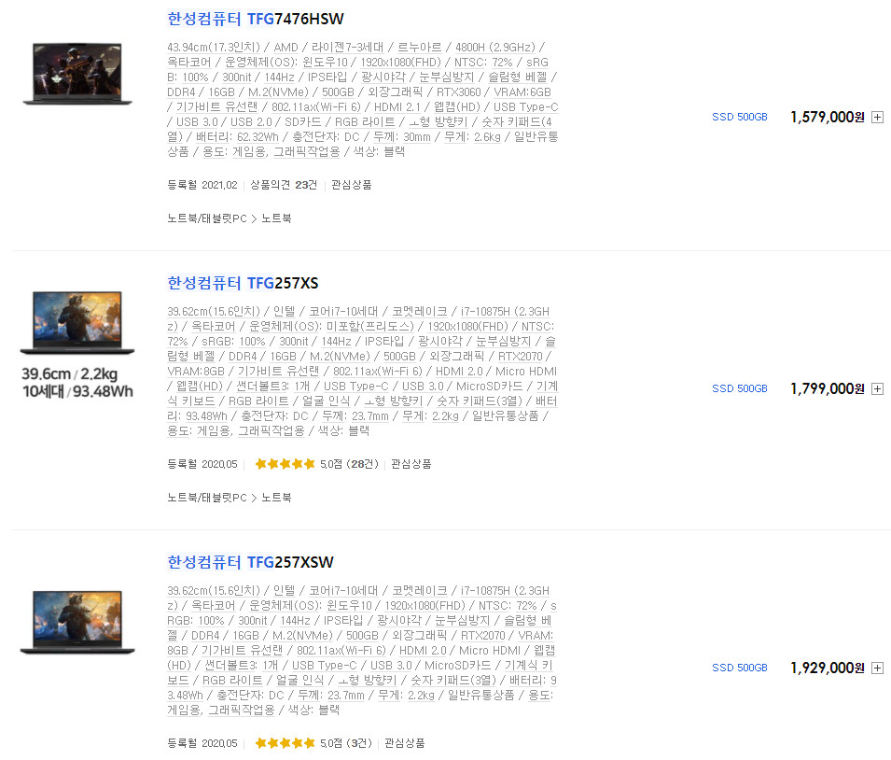Add TFG257XS to 관심상품

click(x=411, y=464)
